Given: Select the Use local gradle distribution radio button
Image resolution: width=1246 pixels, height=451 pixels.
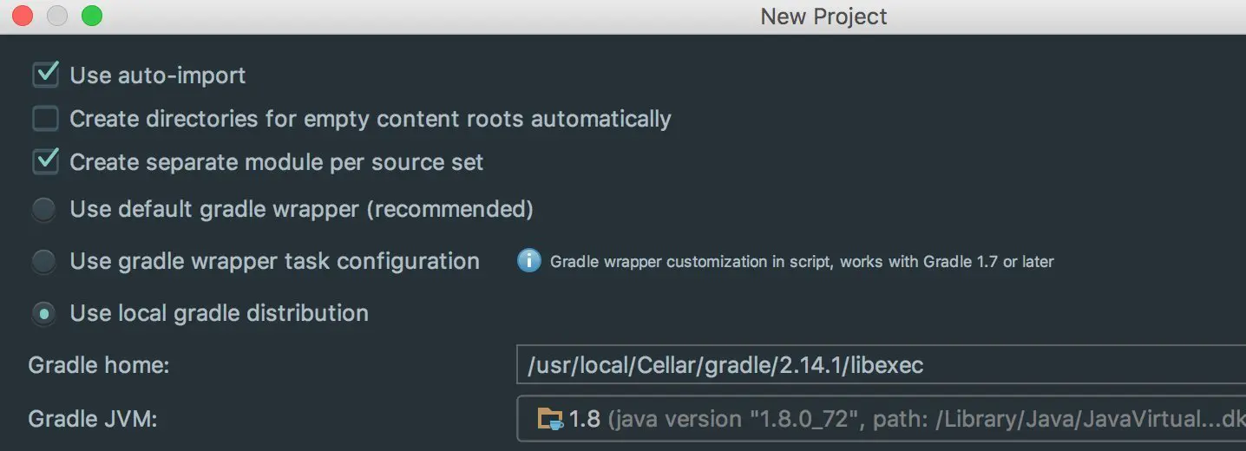Looking at the screenshot, I should coord(44,313).
